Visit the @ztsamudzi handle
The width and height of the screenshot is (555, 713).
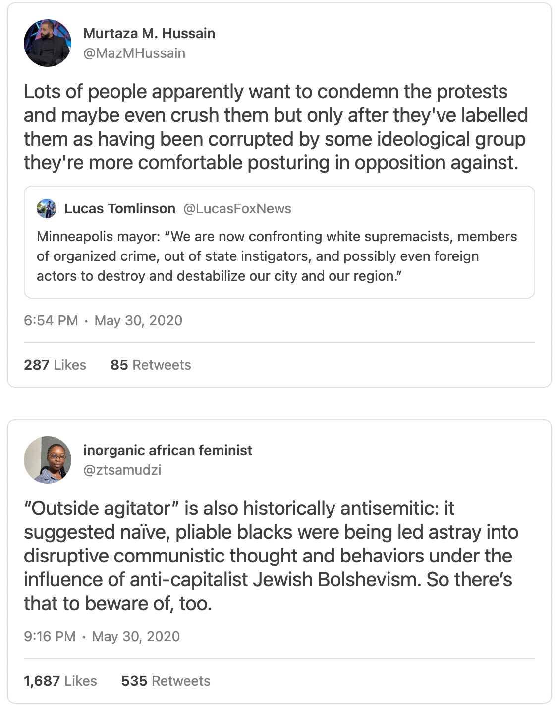(x=122, y=470)
